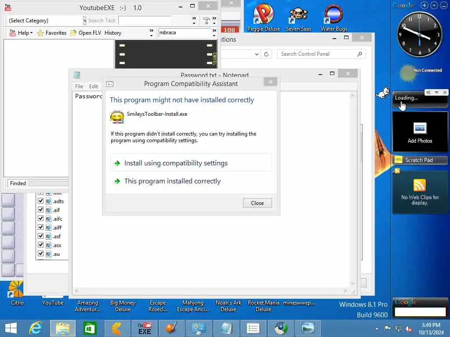Open the Big Money Deluxe desktop shortcut
Viewport: 450px width, 337px height.
123,306
